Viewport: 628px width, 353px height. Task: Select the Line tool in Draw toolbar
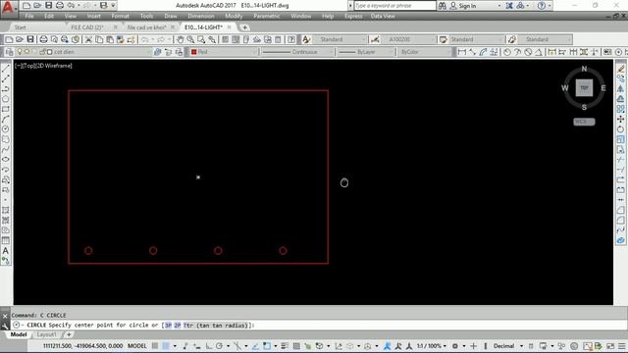(6, 69)
